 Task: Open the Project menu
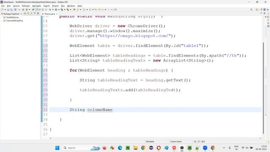point(55,6)
